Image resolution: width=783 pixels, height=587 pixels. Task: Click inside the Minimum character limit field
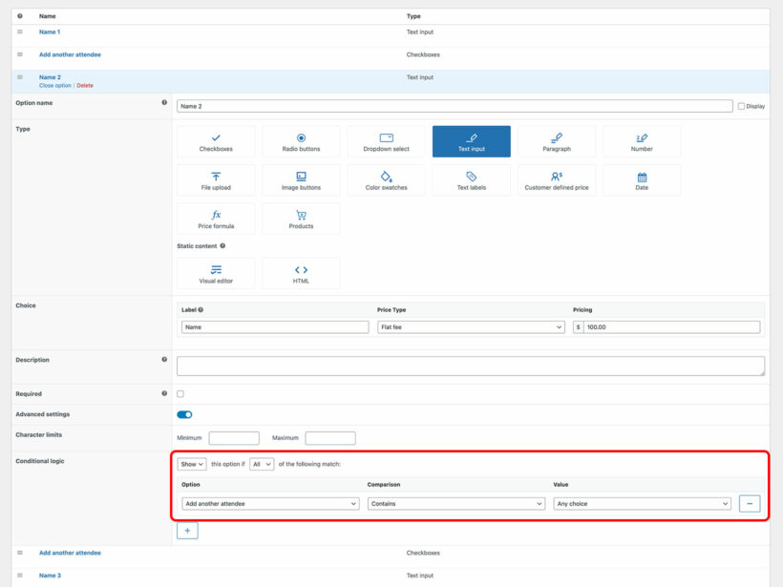coord(233,437)
